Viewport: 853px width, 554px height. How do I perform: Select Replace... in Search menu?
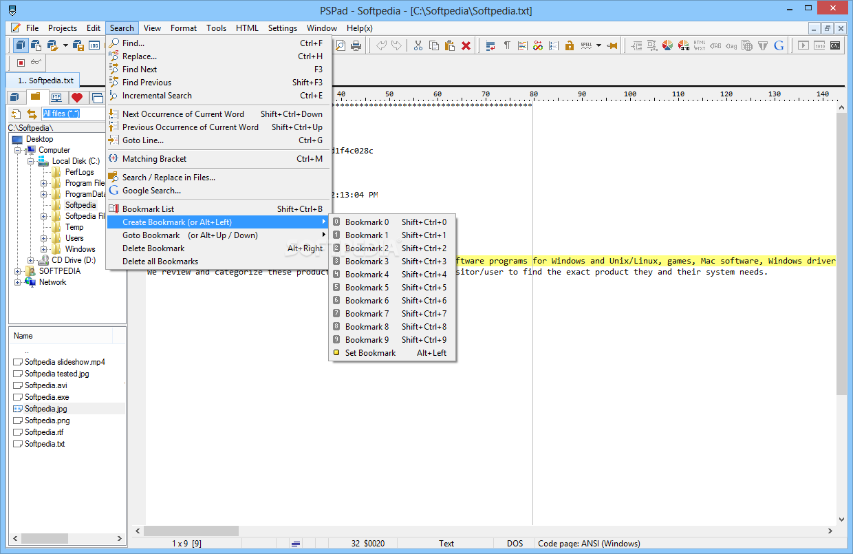219,56
